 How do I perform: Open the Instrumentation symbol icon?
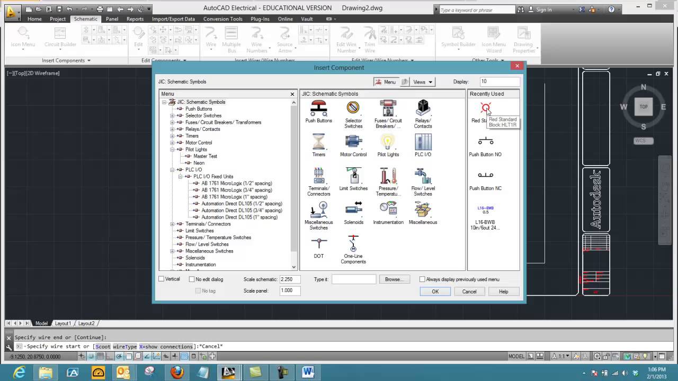388,210
